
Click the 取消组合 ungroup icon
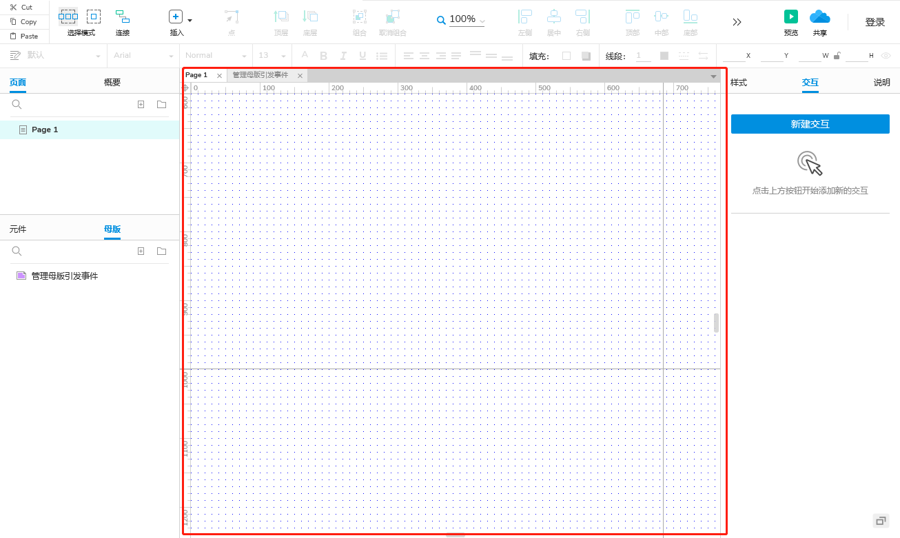click(x=393, y=17)
